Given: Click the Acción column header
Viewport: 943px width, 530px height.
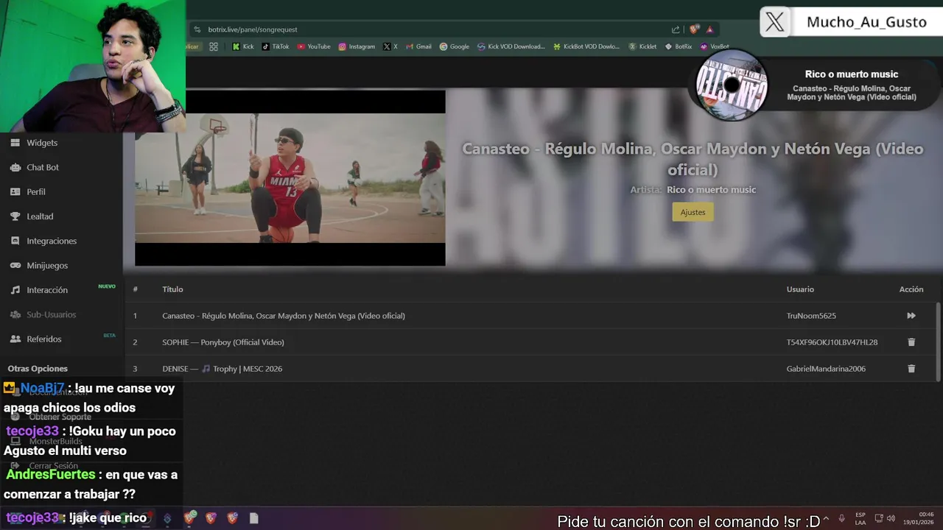Looking at the screenshot, I should 911,289.
